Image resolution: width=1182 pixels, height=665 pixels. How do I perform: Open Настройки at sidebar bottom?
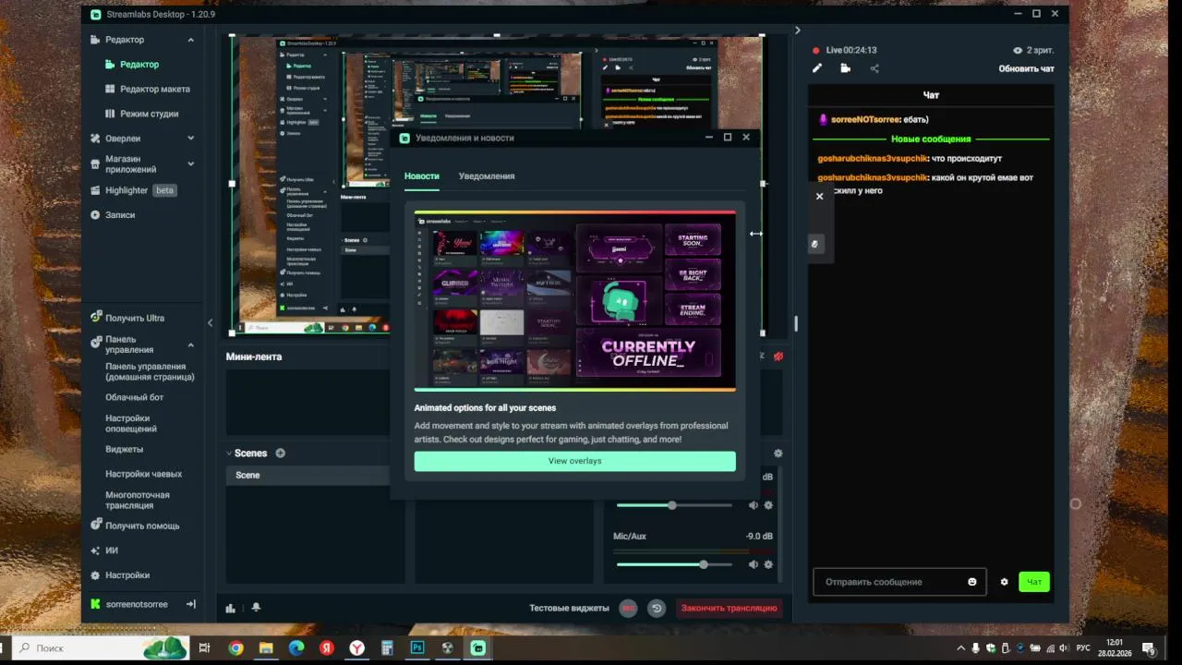point(127,575)
